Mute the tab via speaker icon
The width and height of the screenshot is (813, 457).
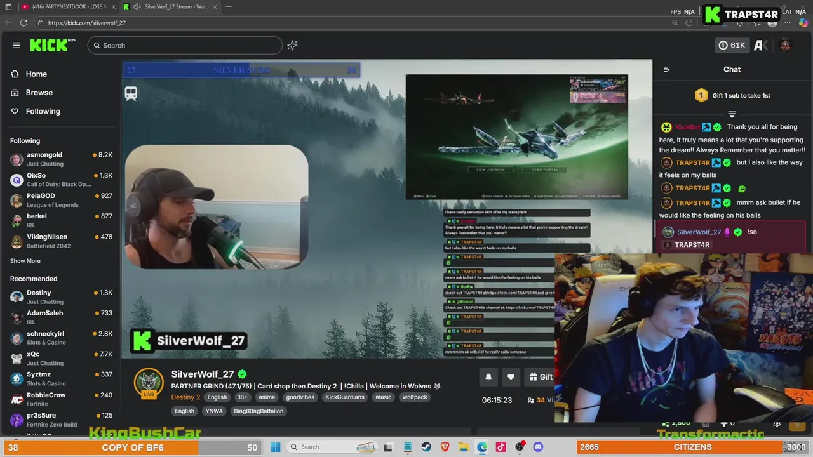coord(137,6)
